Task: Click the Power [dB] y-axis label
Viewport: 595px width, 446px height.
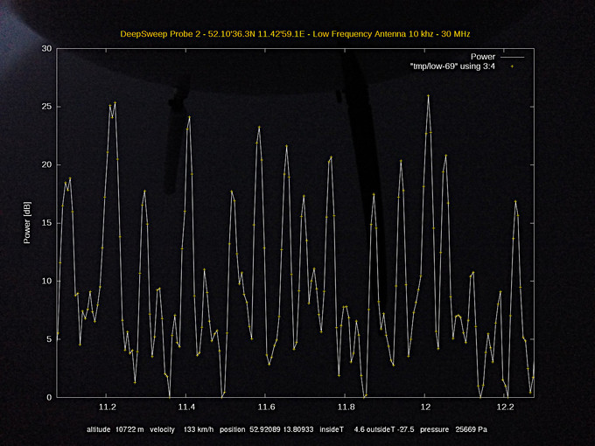Action: click(28, 222)
